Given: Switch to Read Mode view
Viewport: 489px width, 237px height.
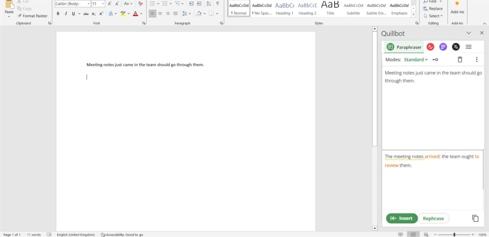Looking at the screenshot, I should click(400, 235).
